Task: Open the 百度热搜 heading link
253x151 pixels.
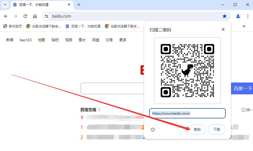Action: click(90, 110)
